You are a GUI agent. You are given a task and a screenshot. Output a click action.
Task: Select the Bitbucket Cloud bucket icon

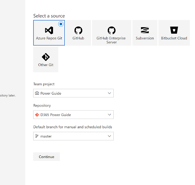coord(174,30)
